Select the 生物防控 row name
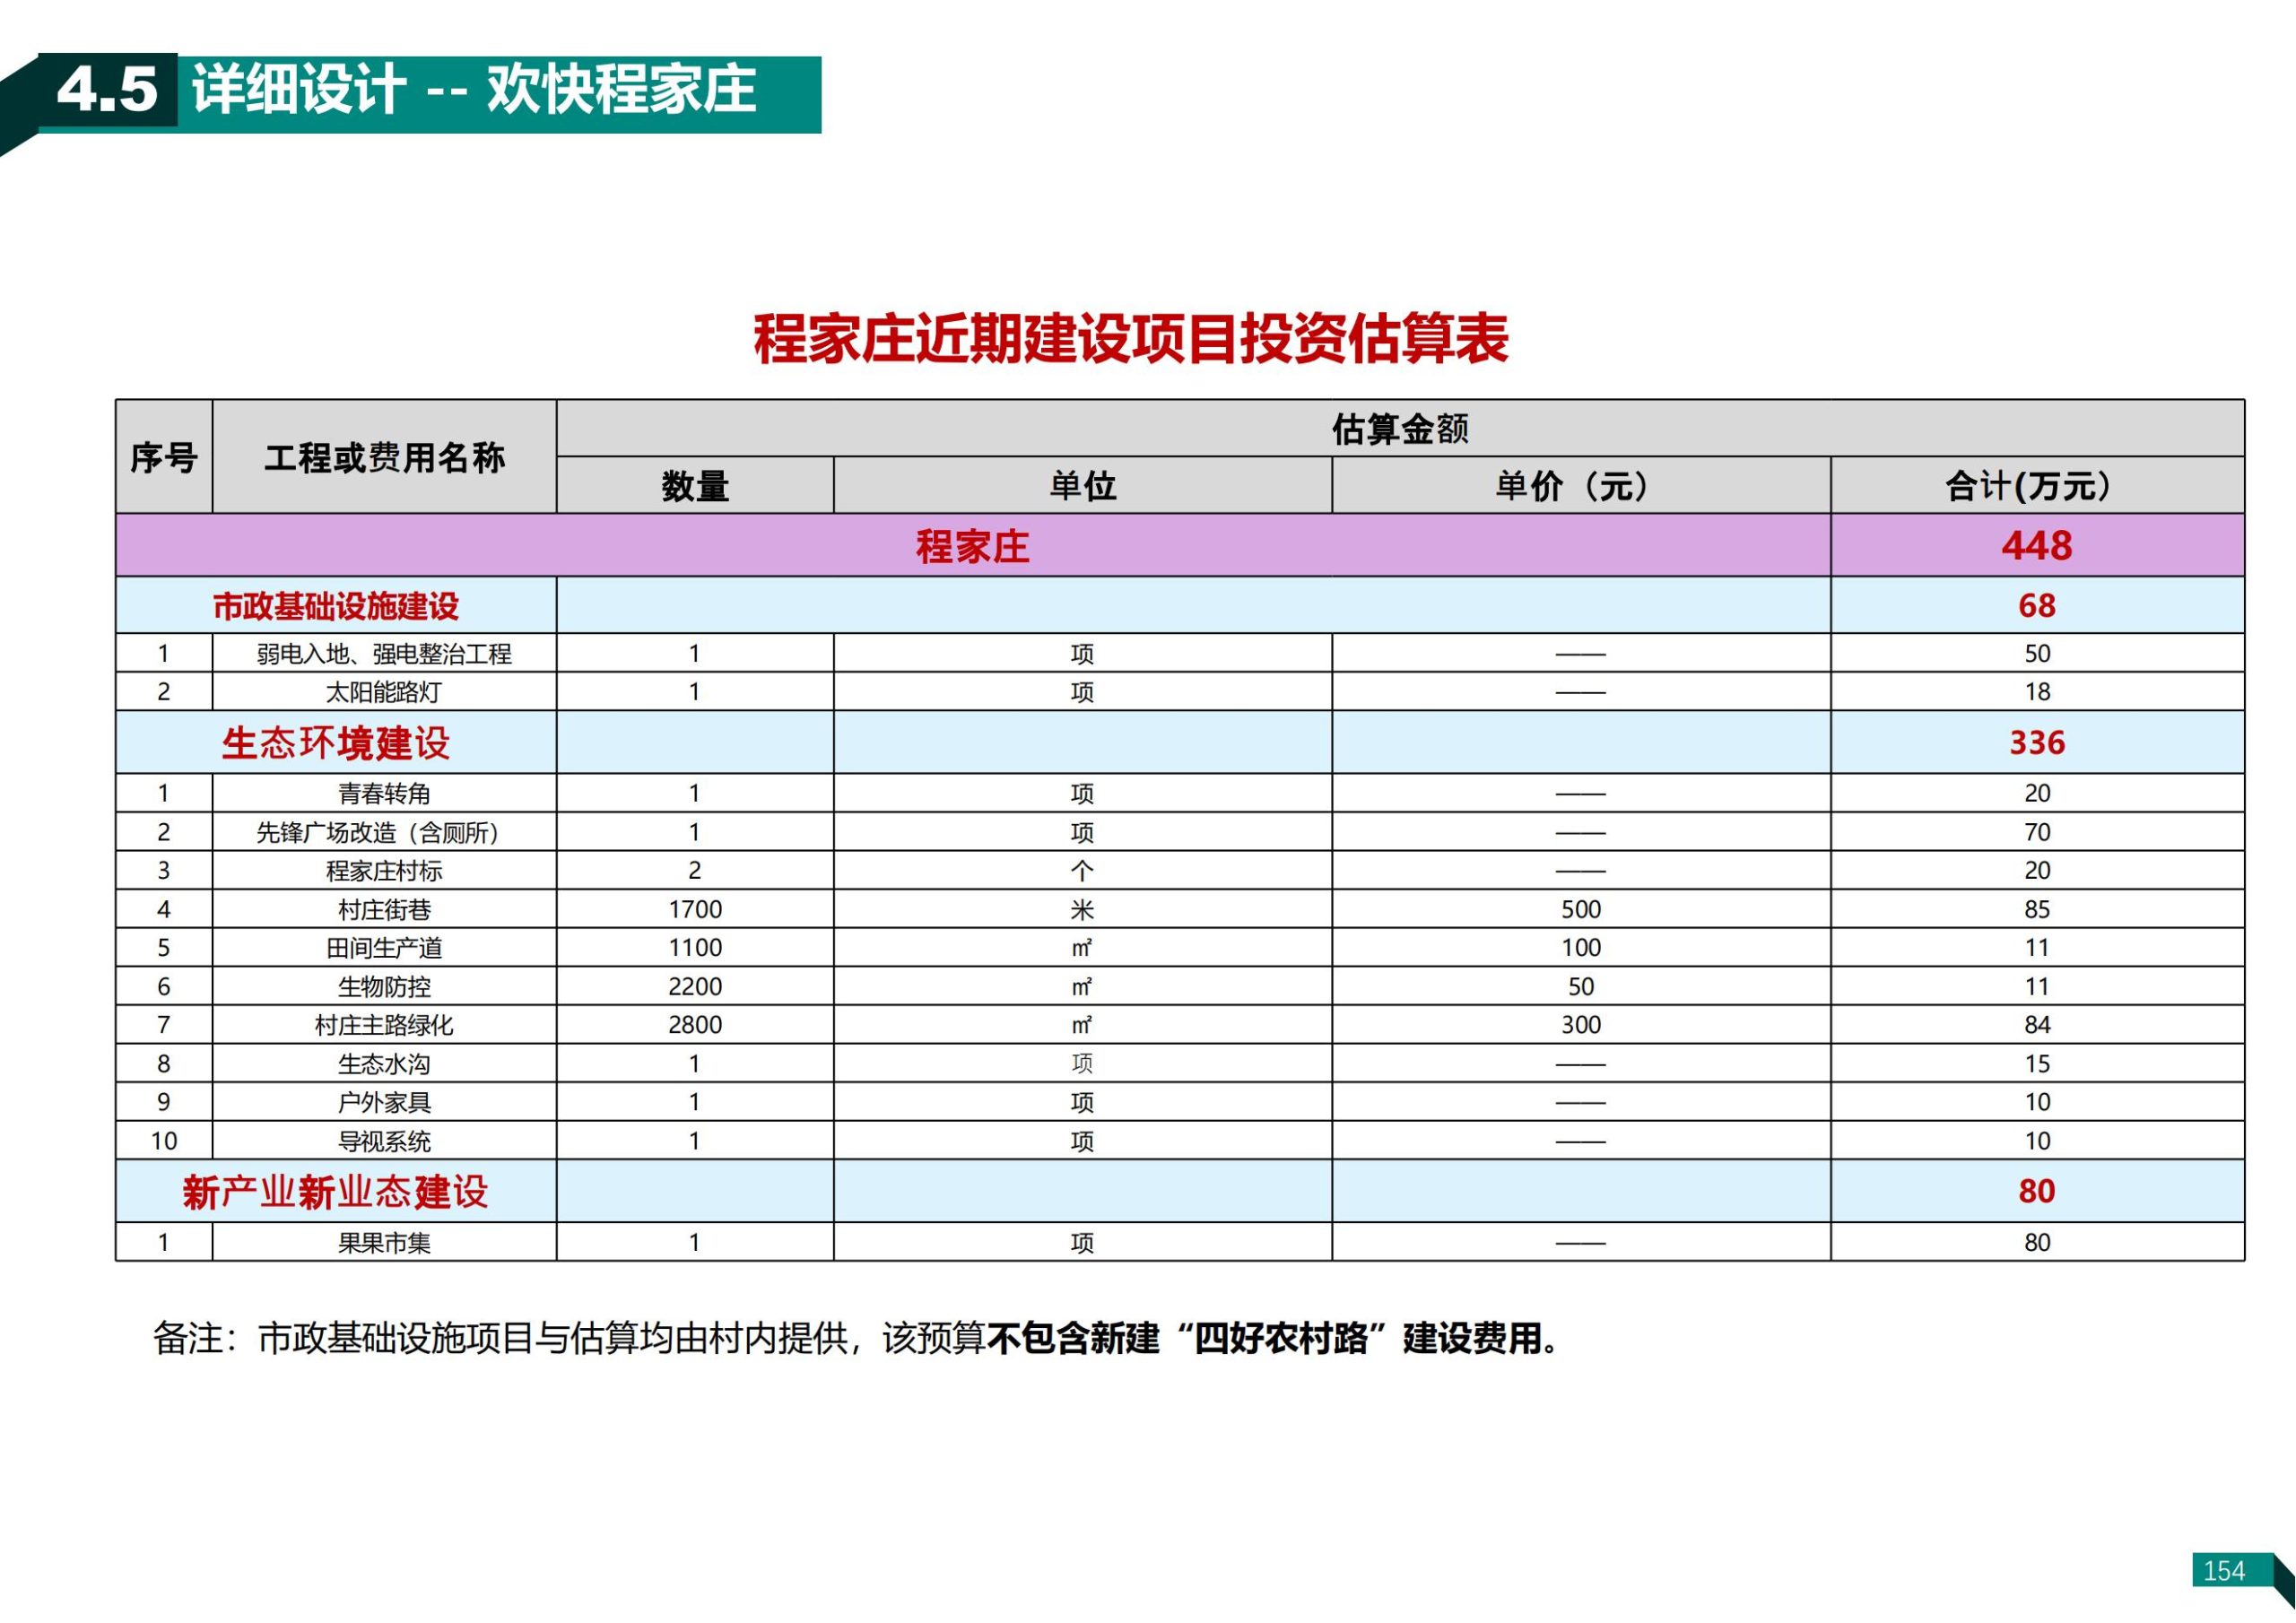 tap(384, 987)
